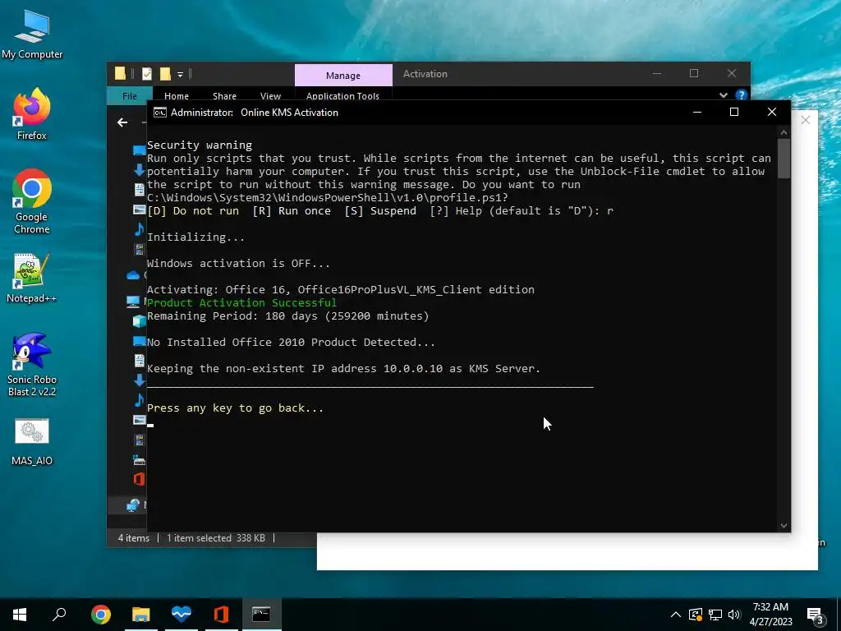Minimize the Online KMS Activation window
This screenshot has width=841, height=631.
[x=697, y=112]
